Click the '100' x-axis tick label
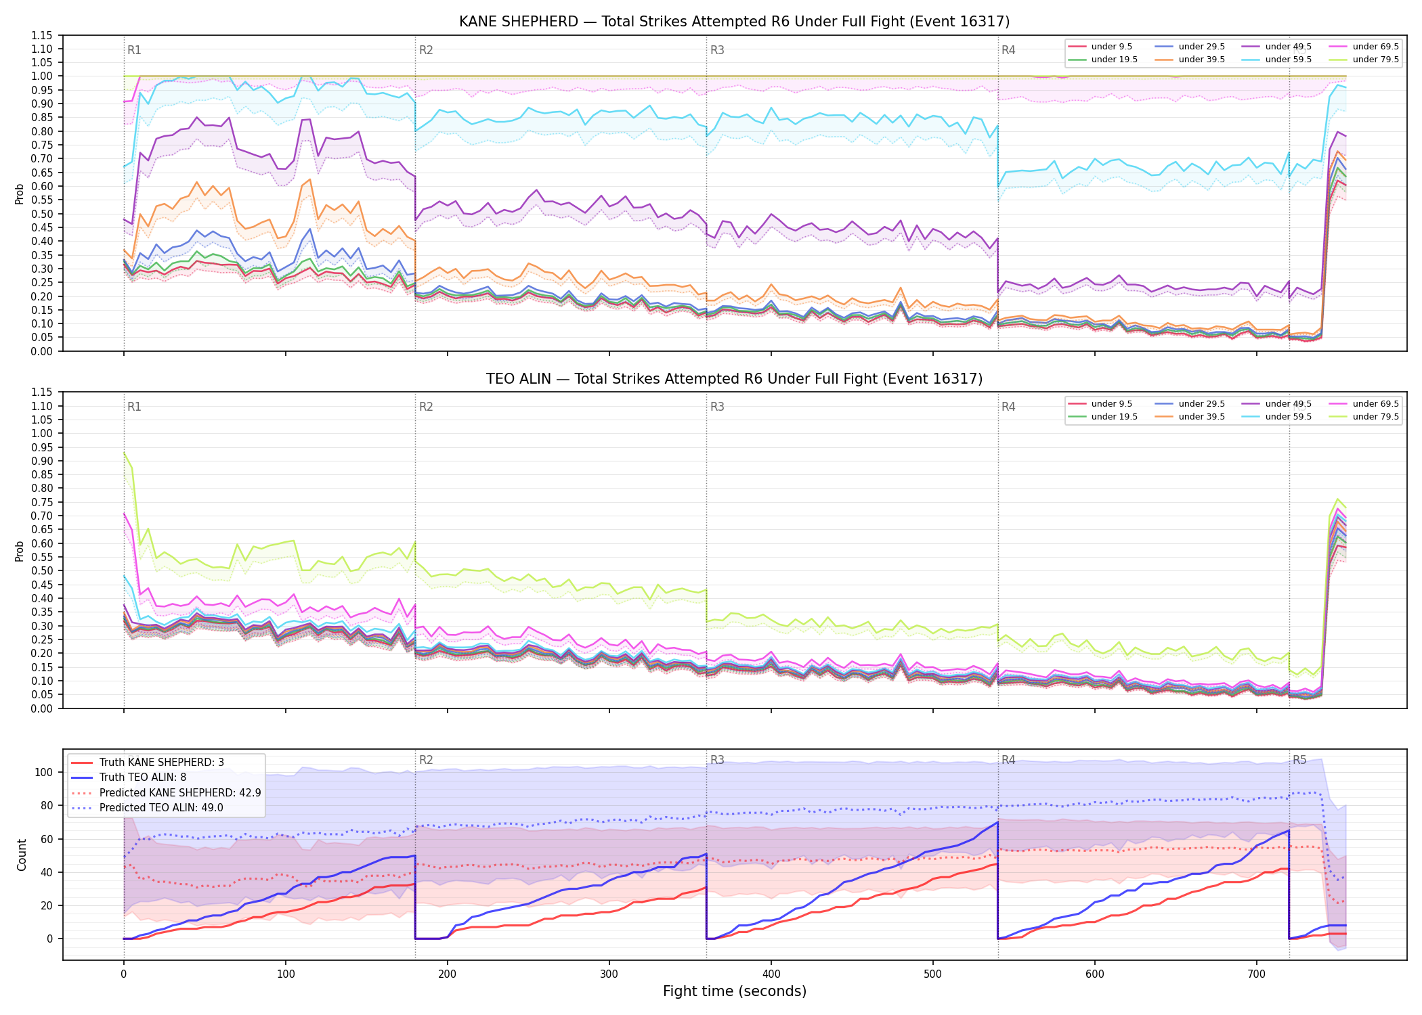The height and width of the screenshot is (1015, 1422). pos(286,974)
